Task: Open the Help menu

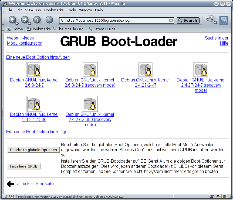Action: tap(99, 10)
